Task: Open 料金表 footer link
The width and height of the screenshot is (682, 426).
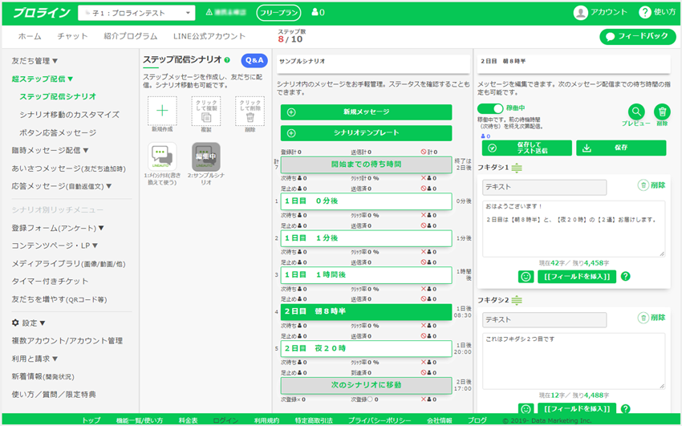Action: point(188,420)
